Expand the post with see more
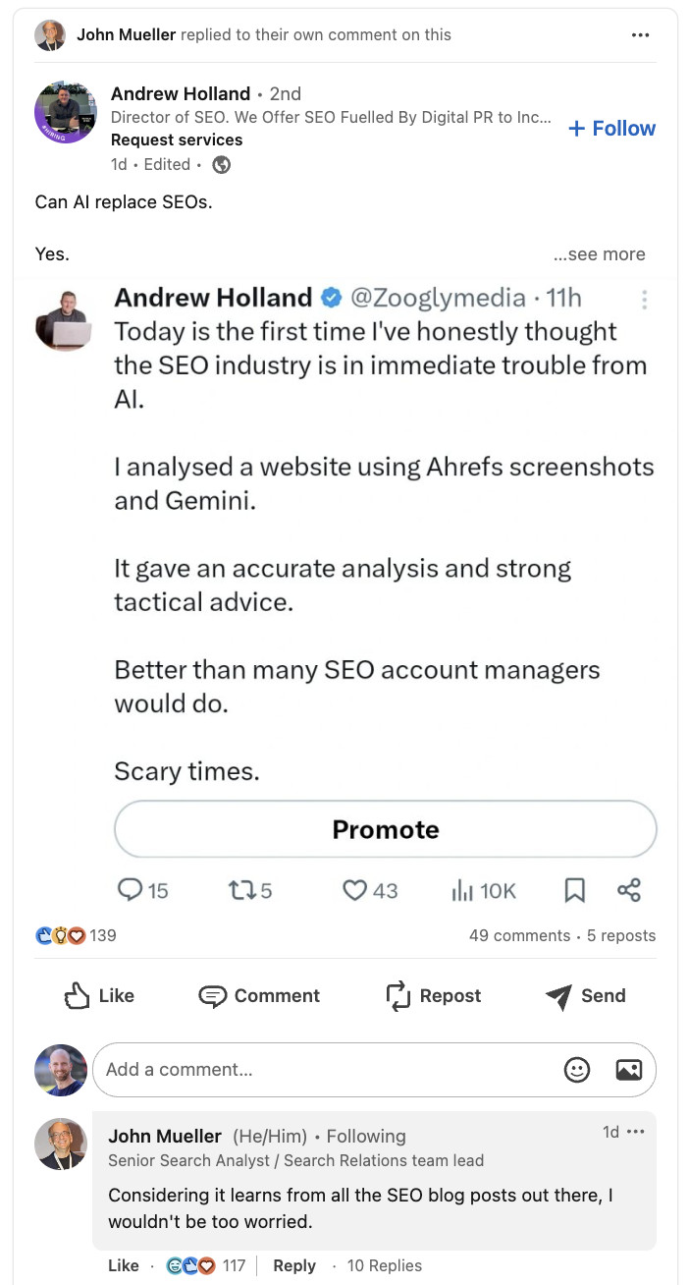This screenshot has height=1285, width=689. (x=599, y=253)
